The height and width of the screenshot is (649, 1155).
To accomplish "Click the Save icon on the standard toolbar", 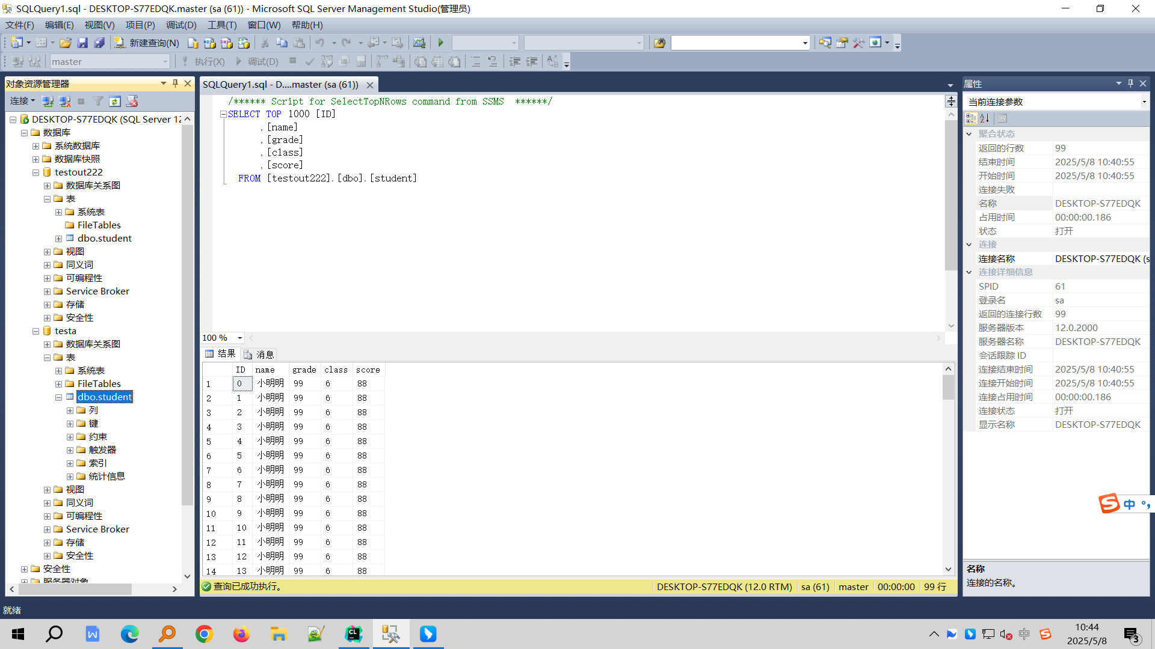I will point(84,42).
